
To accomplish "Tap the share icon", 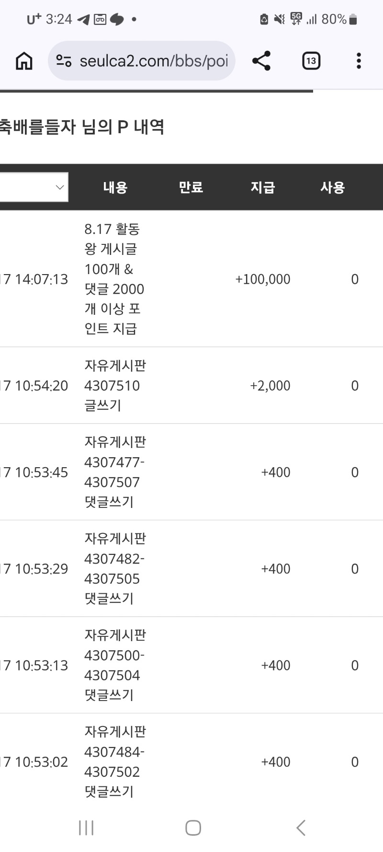I will click(261, 61).
